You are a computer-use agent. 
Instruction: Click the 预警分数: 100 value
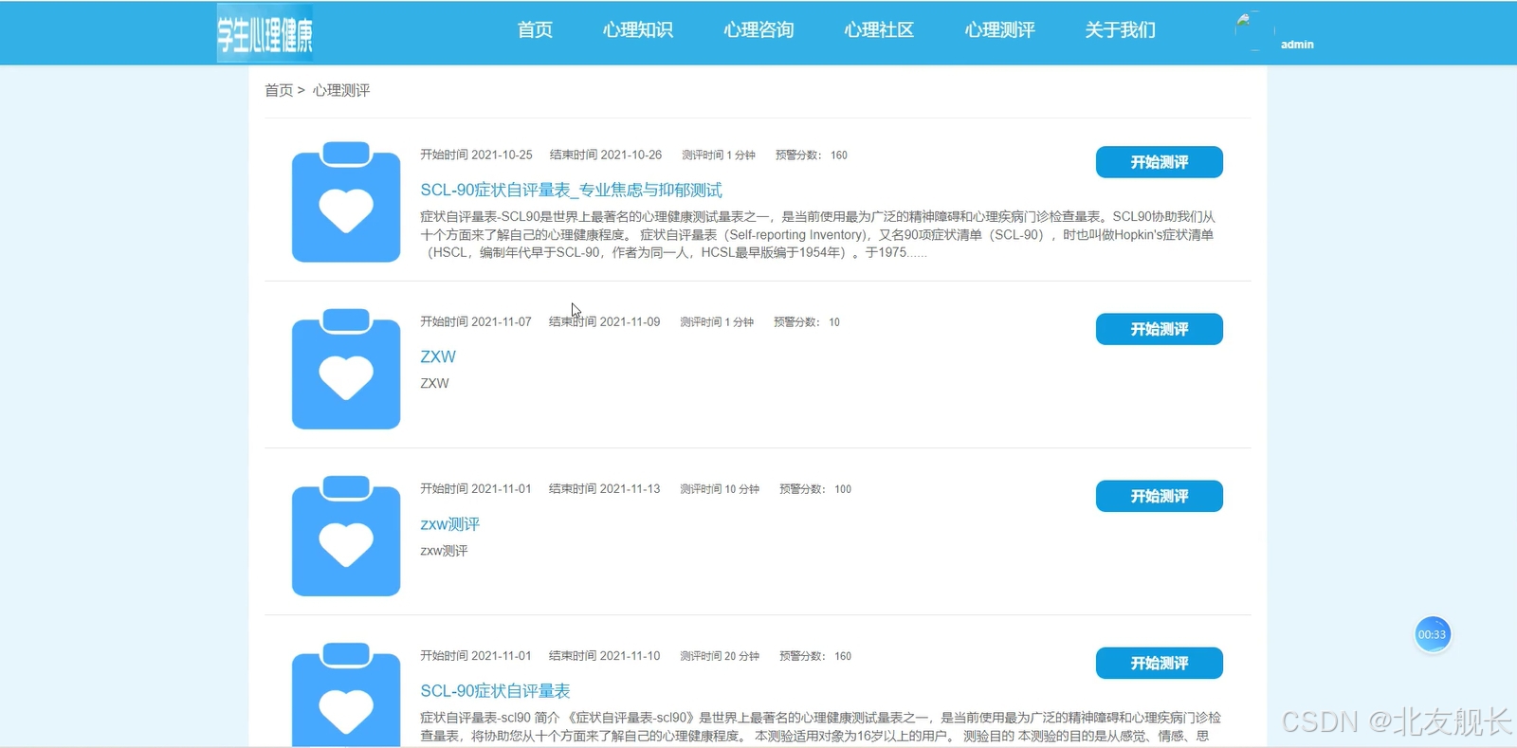pos(815,489)
